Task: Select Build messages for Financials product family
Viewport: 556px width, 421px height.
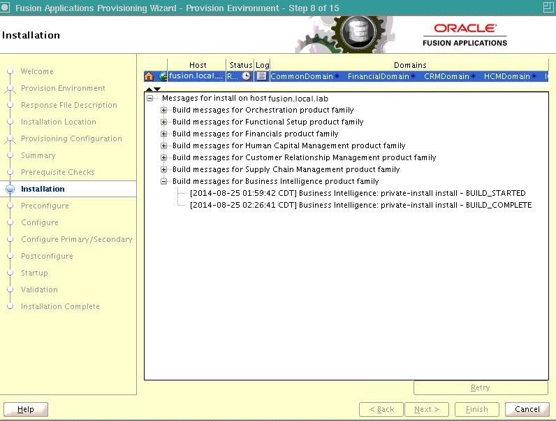Action: 256,134
